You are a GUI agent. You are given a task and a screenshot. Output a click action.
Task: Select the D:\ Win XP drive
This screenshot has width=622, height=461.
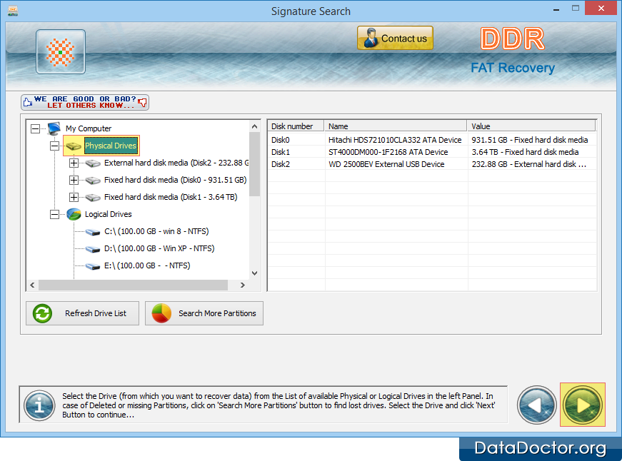pos(159,248)
